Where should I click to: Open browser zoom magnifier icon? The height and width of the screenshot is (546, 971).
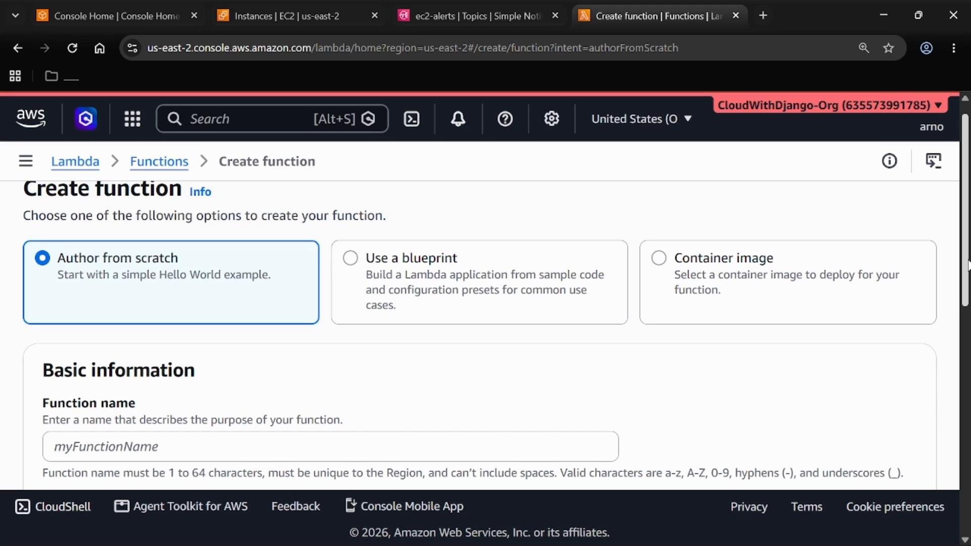pos(864,48)
